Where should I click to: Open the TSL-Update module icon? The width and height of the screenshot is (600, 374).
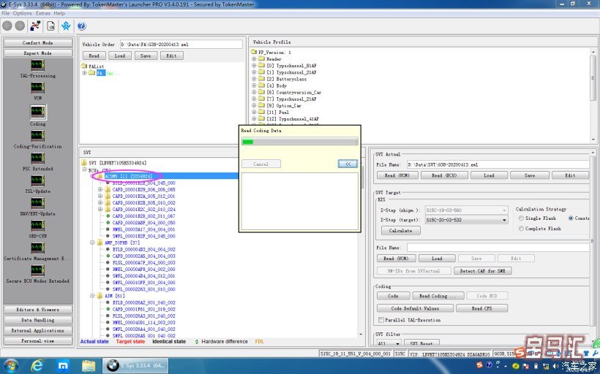tap(37, 180)
